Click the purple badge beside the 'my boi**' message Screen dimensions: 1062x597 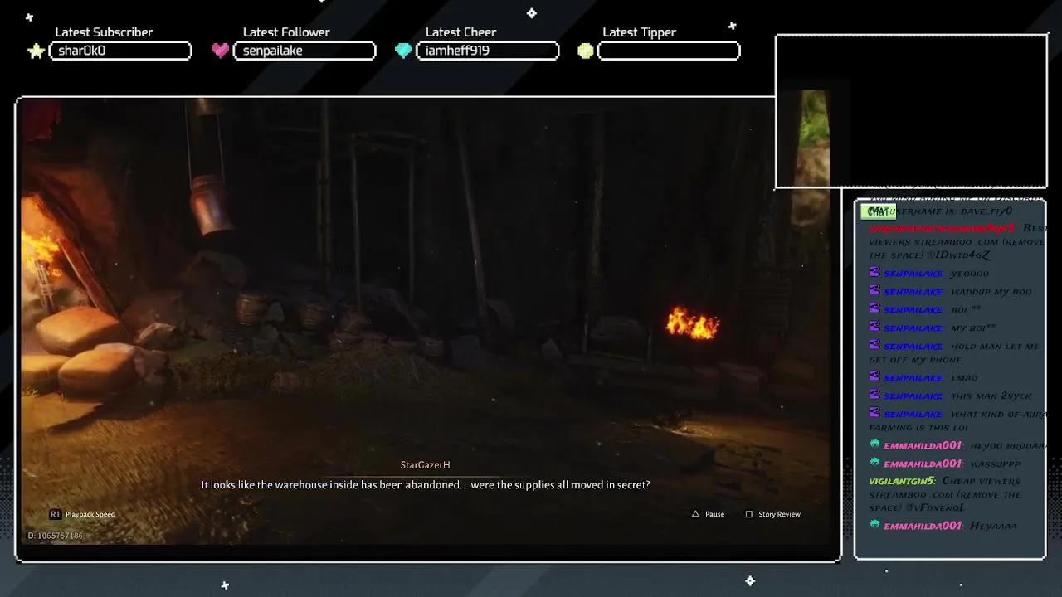click(x=874, y=327)
